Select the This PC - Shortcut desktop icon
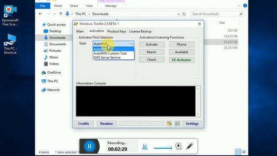 pos(10,44)
